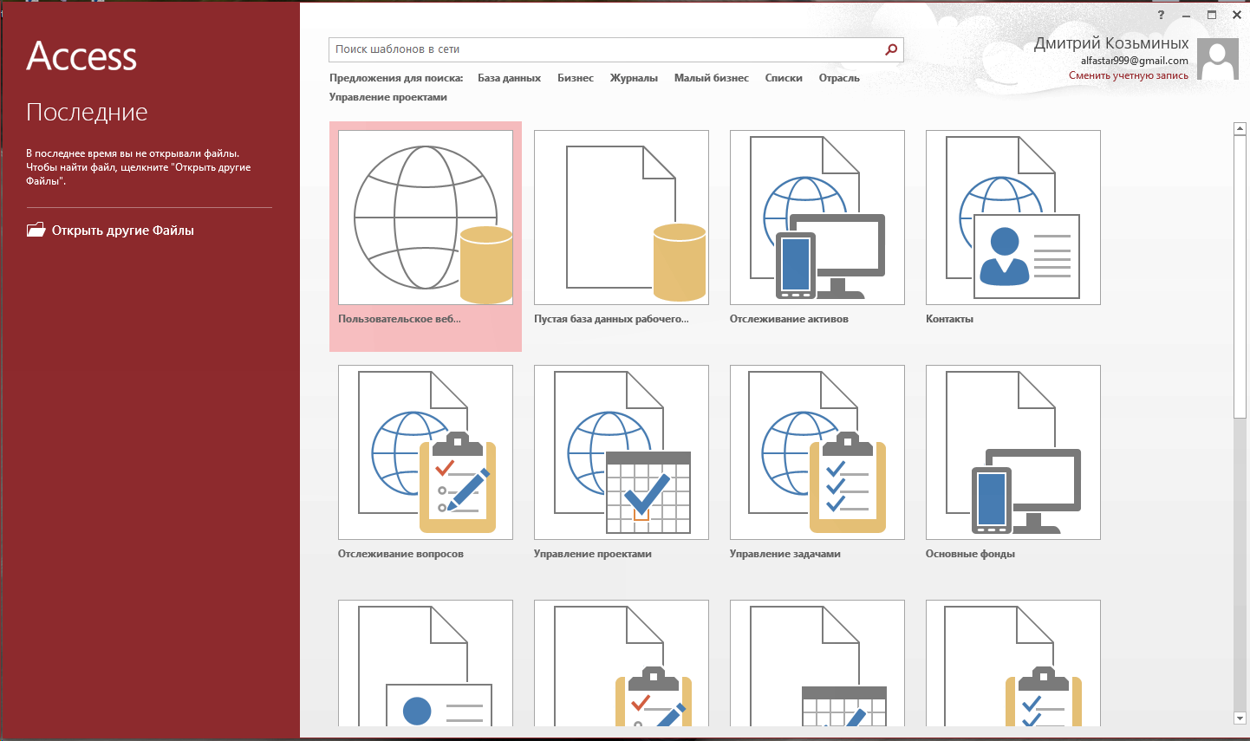Screen dimensions: 1250x741
Task: Pick the Малый бизнес suggestion
Action: (x=712, y=78)
